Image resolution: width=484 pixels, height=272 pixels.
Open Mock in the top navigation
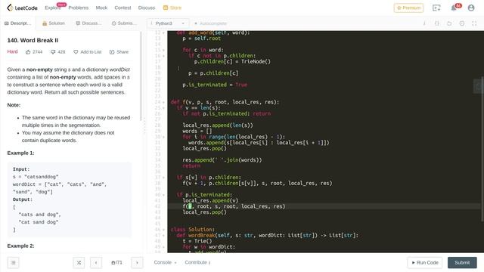(101, 8)
